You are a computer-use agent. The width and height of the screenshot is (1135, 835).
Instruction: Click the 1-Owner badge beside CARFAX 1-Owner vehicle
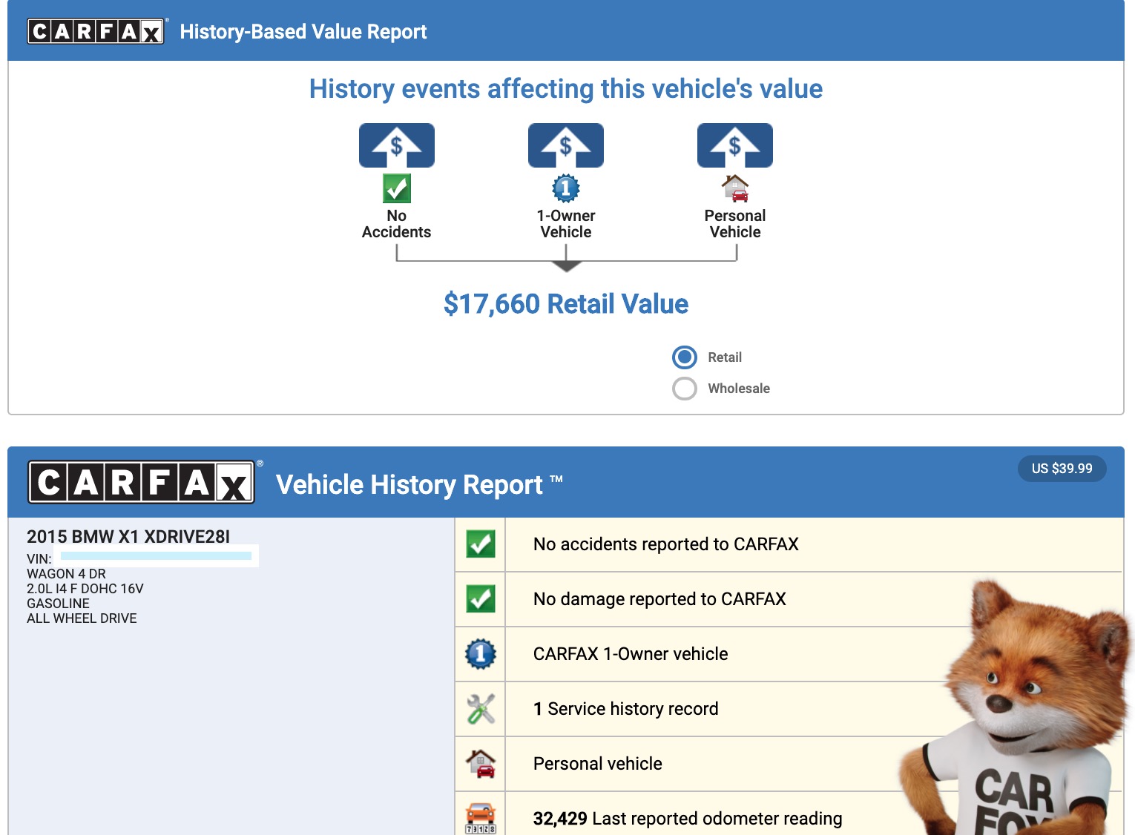coord(481,654)
